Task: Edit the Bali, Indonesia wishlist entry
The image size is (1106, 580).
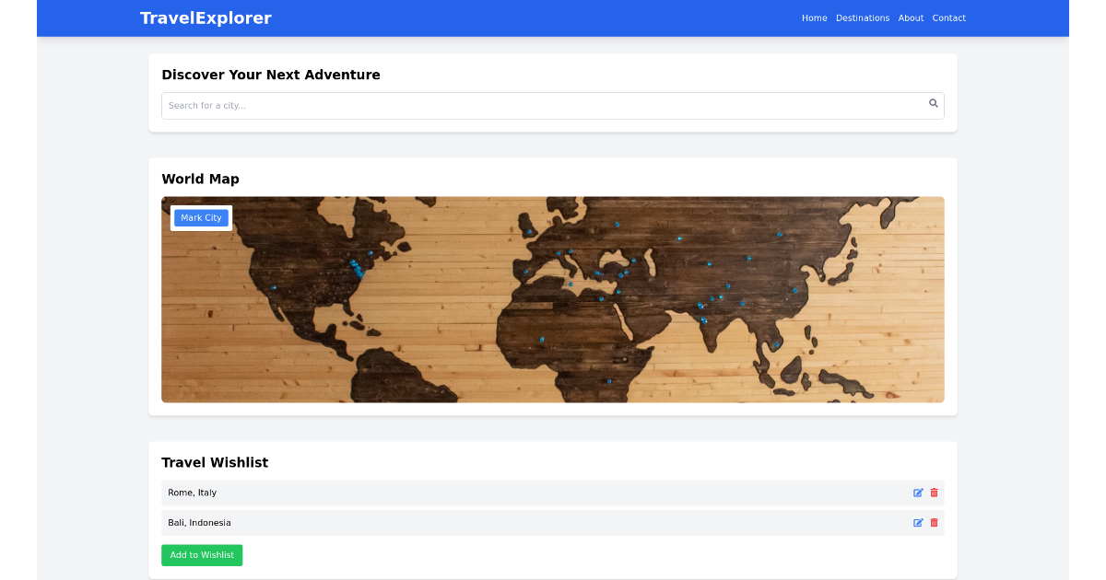Action: [918, 522]
